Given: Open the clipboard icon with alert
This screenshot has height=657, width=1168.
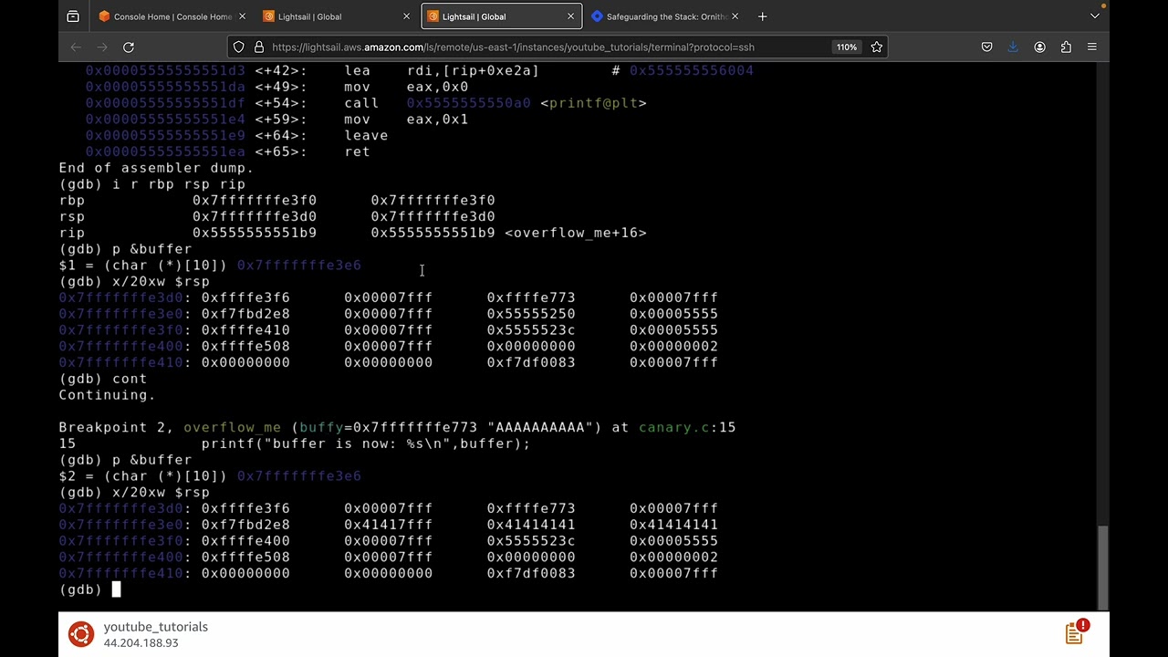Looking at the screenshot, I should [x=1076, y=632].
